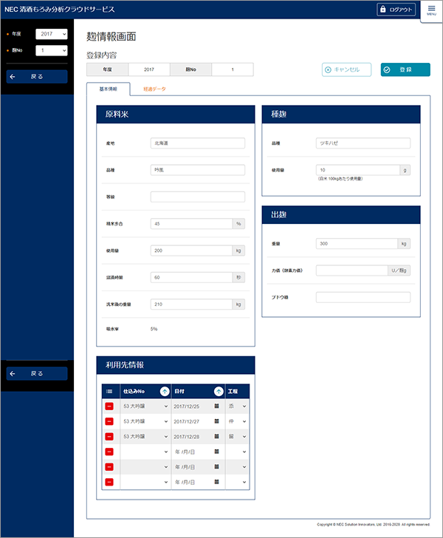Open calendar picker in last table row

[216, 482]
